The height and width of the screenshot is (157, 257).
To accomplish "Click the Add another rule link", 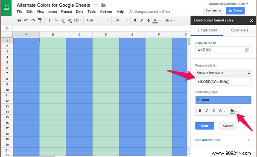I will 207,140.
